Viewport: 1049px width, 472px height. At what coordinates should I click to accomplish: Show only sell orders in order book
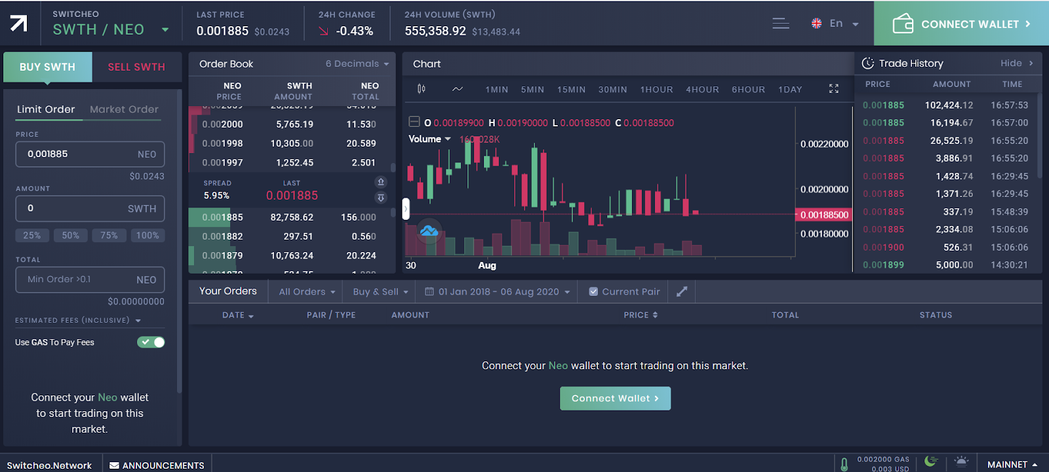[380, 182]
